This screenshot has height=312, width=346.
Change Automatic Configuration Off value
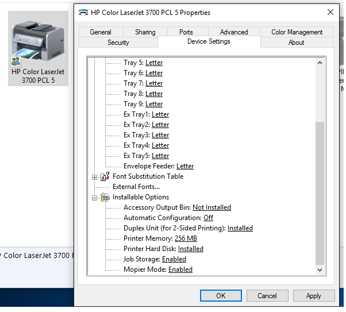click(208, 218)
